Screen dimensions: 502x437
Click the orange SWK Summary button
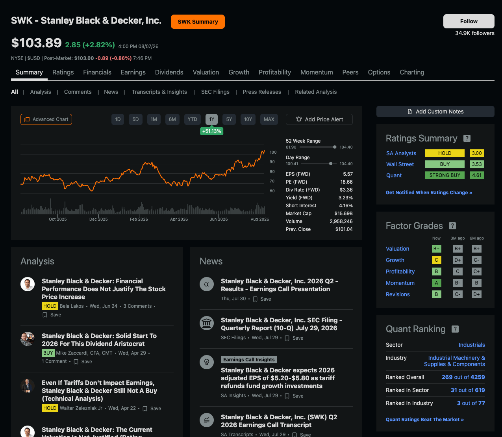198,22
